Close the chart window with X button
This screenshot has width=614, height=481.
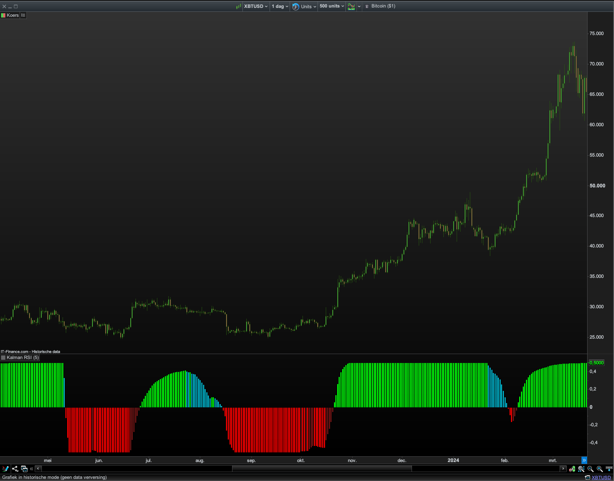click(4, 6)
